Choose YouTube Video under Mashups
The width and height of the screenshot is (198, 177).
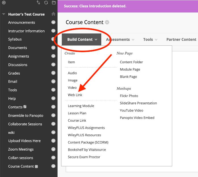tap(131, 110)
